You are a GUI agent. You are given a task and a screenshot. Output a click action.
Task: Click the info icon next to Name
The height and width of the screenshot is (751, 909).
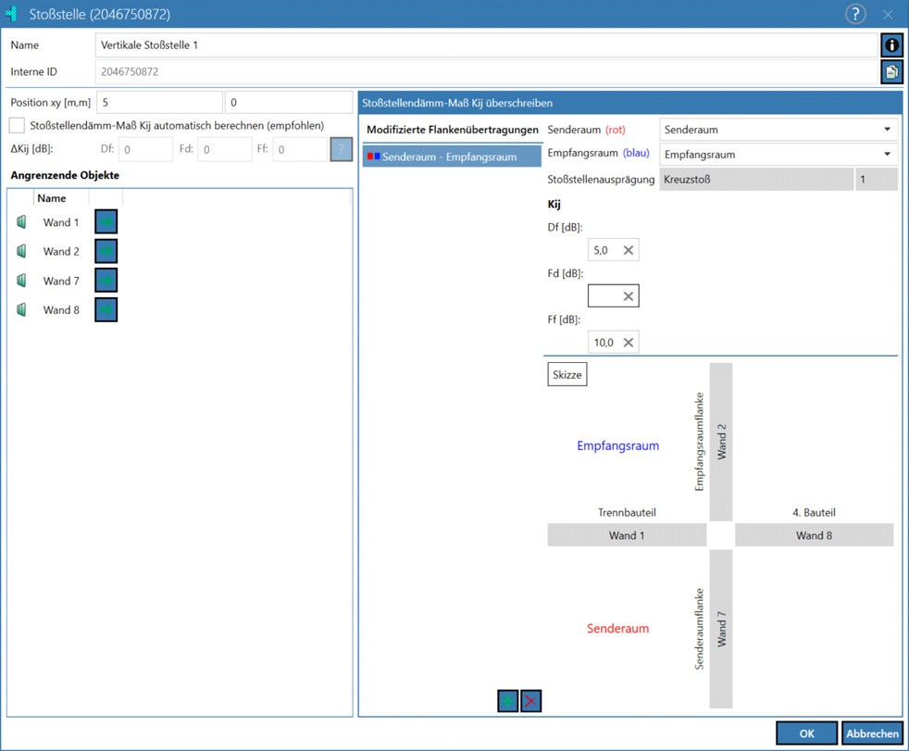pyautogui.click(x=891, y=45)
